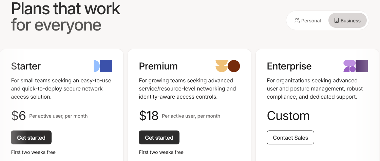Click 'First two weeks free' under Premium
Screen dimensions: 380x161
(x=161, y=152)
